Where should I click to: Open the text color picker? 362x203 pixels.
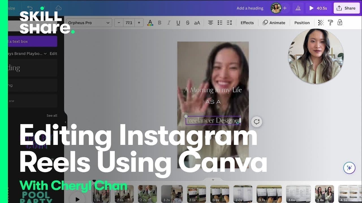150,23
